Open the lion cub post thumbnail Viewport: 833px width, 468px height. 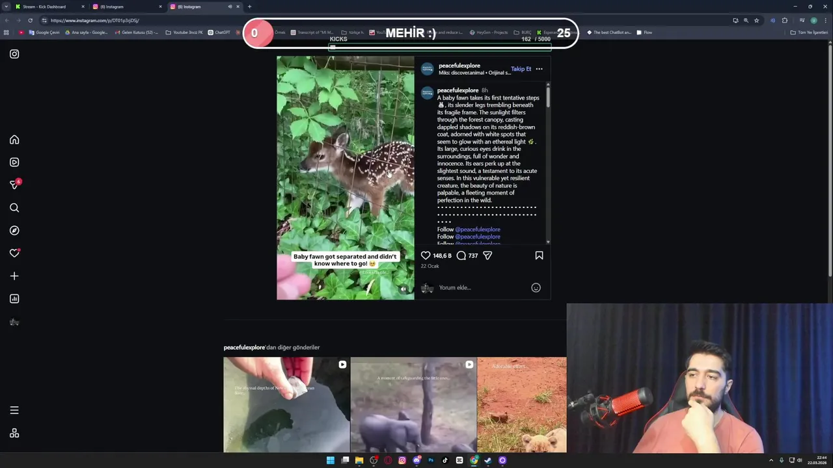tap(522, 404)
